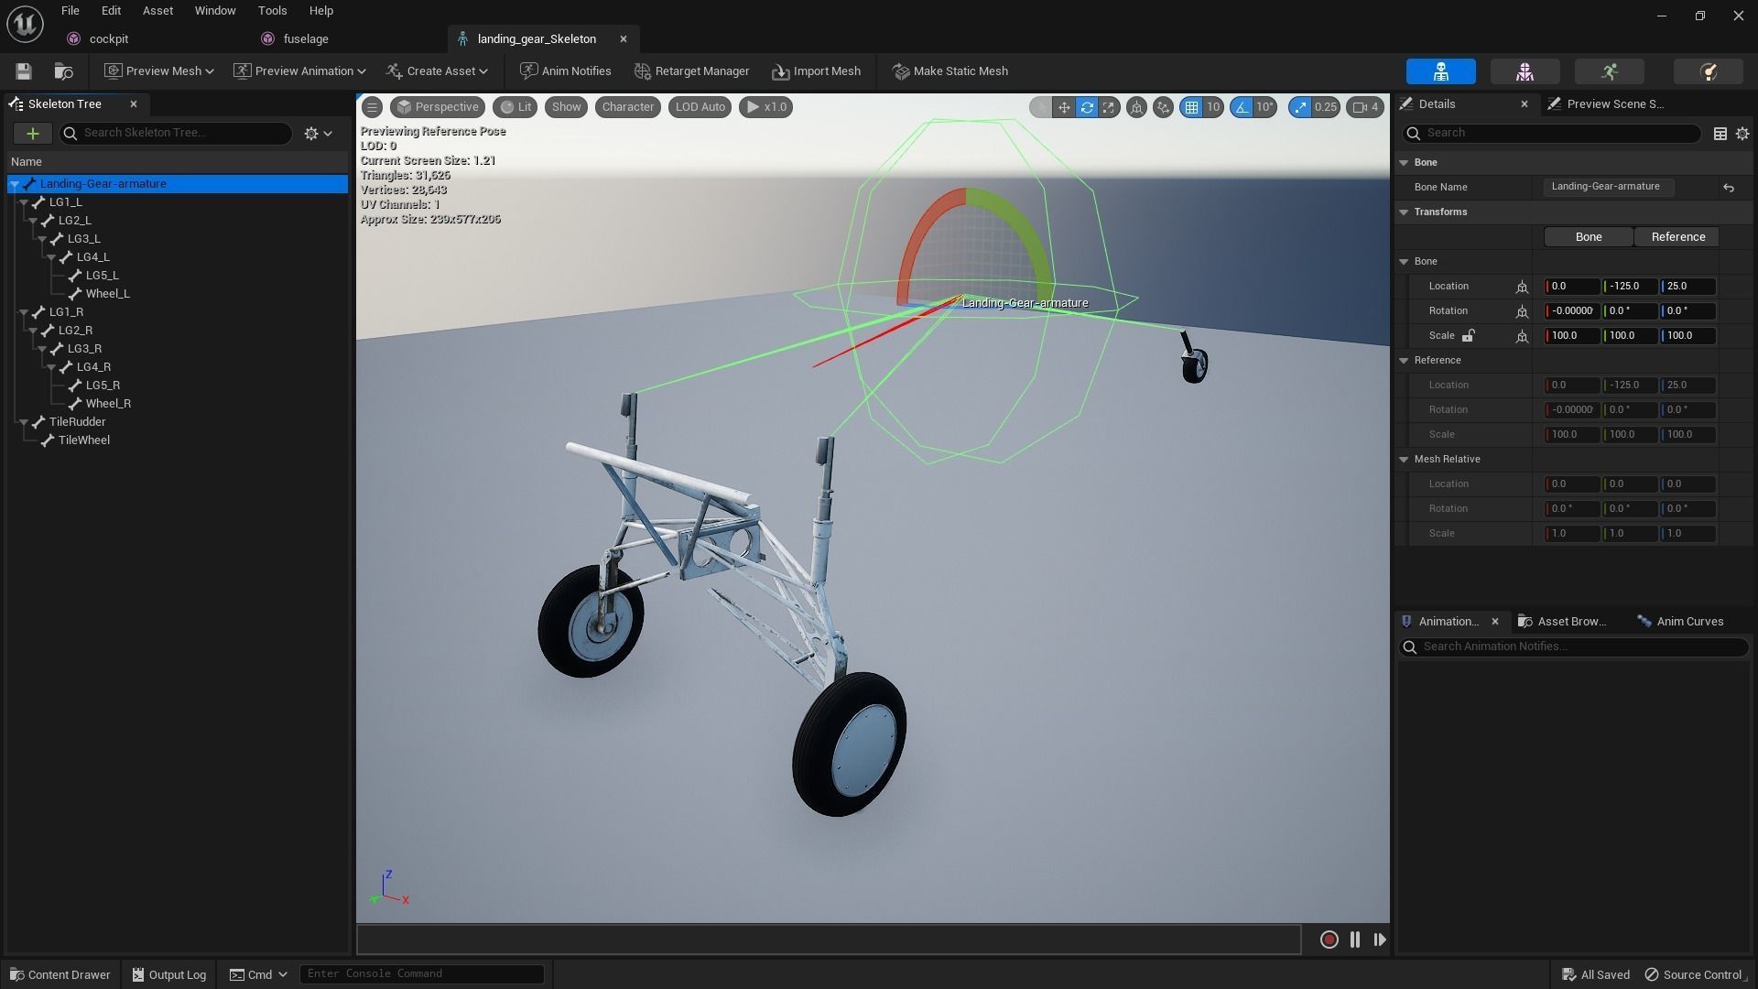Switch to the fuselage tab
The height and width of the screenshot is (989, 1758).
[306, 39]
